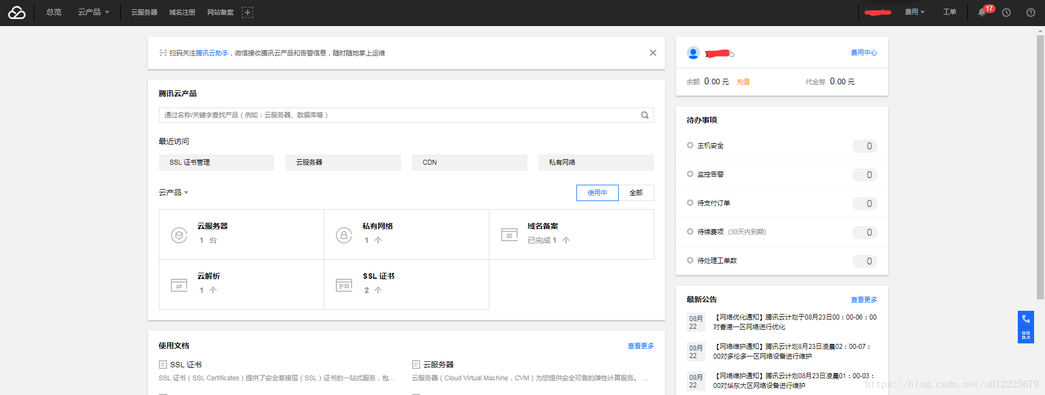The height and width of the screenshot is (395, 1045).
Task: Click the search magnifier icon in product search
Action: (645, 115)
